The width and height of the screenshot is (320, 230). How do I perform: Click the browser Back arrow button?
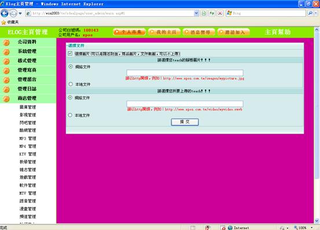tap(5, 13)
